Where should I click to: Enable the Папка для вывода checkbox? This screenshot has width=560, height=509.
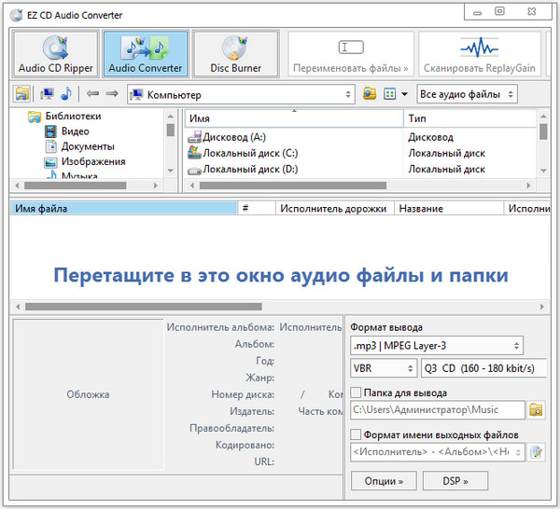pyautogui.click(x=356, y=393)
